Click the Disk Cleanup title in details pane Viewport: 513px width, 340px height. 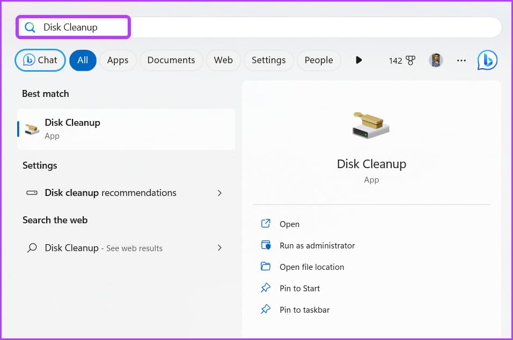(371, 164)
